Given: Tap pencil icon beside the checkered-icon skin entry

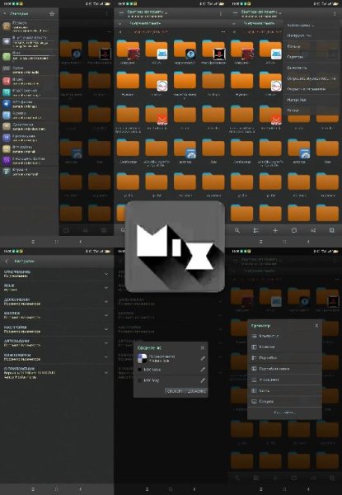Looking at the screenshot, I should [x=203, y=358].
